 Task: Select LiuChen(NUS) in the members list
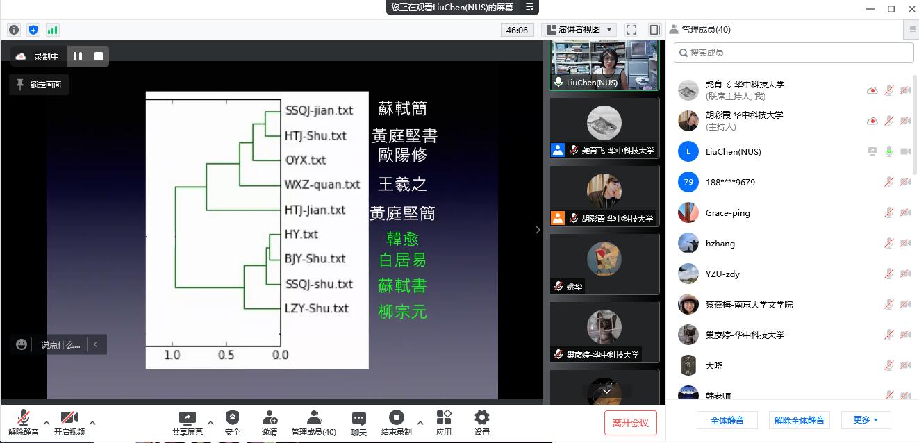(x=733, y=151)
